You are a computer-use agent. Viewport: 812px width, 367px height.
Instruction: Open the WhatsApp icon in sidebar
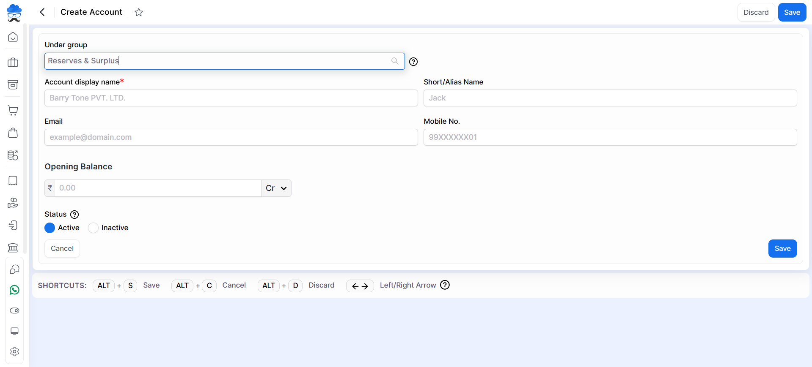pyautogui.click(x=14, y=290)
